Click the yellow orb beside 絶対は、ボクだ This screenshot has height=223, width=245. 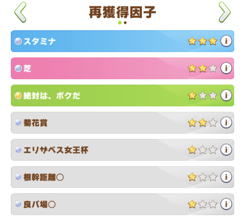click(18, 96)
